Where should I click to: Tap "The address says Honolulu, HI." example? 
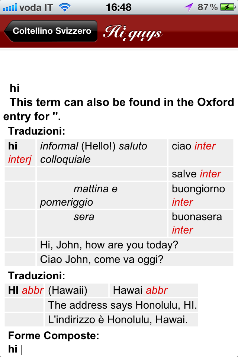click(122, 305)
